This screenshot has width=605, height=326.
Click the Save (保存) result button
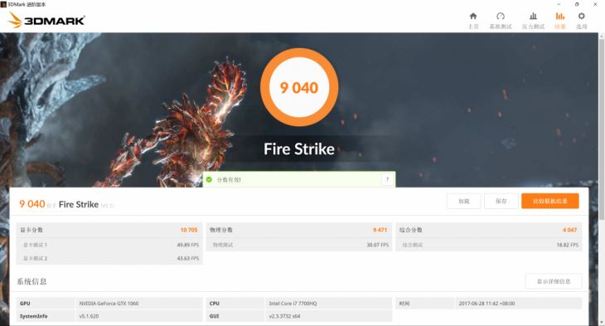pos(501,202)
